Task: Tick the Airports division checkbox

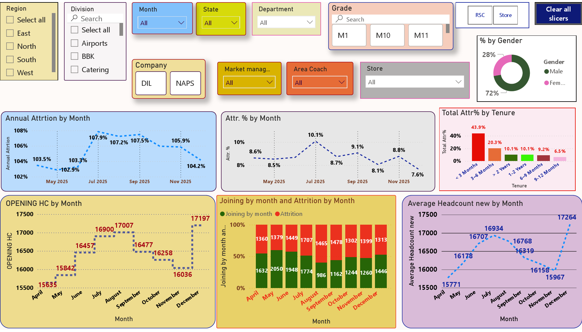Action: [75, 43]
